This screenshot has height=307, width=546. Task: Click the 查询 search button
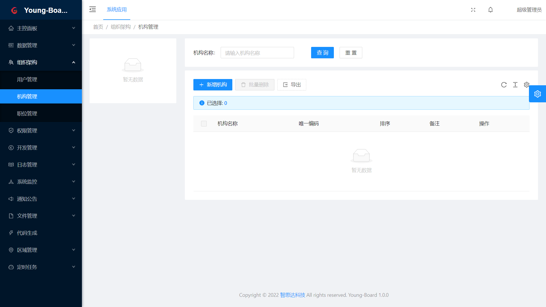(322, 53)
